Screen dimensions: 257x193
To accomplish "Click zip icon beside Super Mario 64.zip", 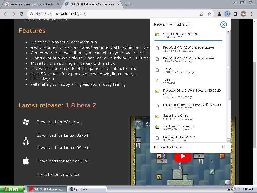I will coord(157,116).
